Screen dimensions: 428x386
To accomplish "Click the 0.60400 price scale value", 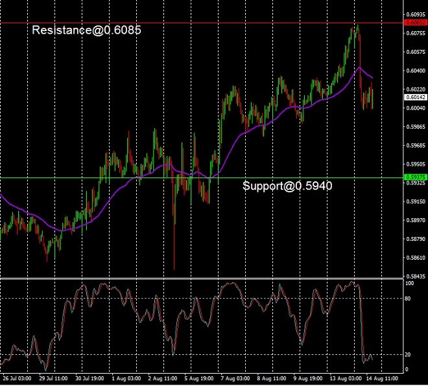I will [x=416, y=71].
